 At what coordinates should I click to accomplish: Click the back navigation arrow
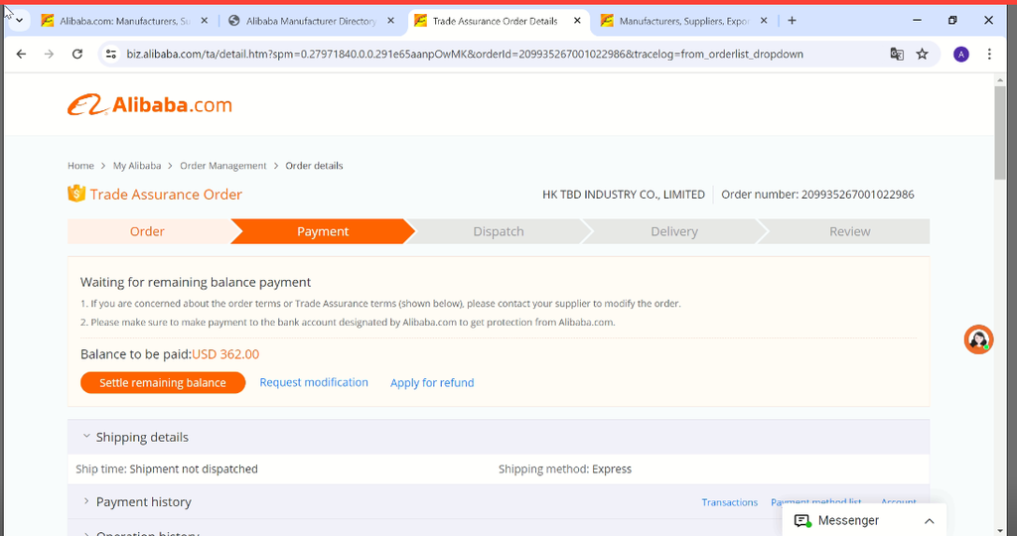(22, 54)
